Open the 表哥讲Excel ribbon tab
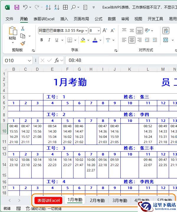This screenshot has height=212, width=177. click(44, 19)
